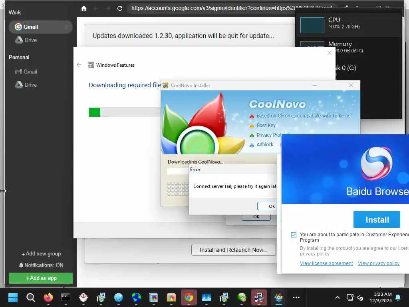Click the Connect server fail message
409x307 pixels.
tap(235, 186)
